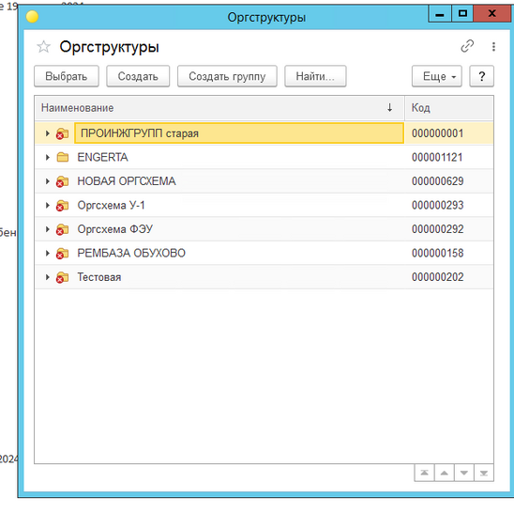This screenshot has height=513, width=514.
Task: Open help with the question mark button
Action: pos(481,76)
